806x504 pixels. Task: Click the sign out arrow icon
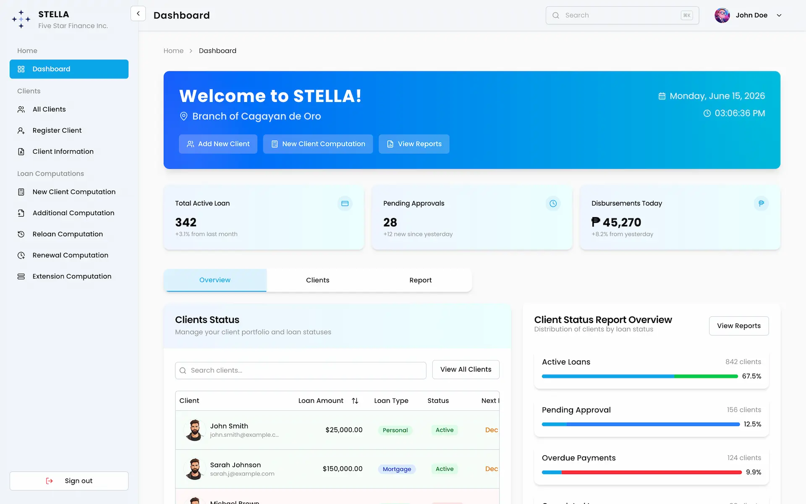50,481
